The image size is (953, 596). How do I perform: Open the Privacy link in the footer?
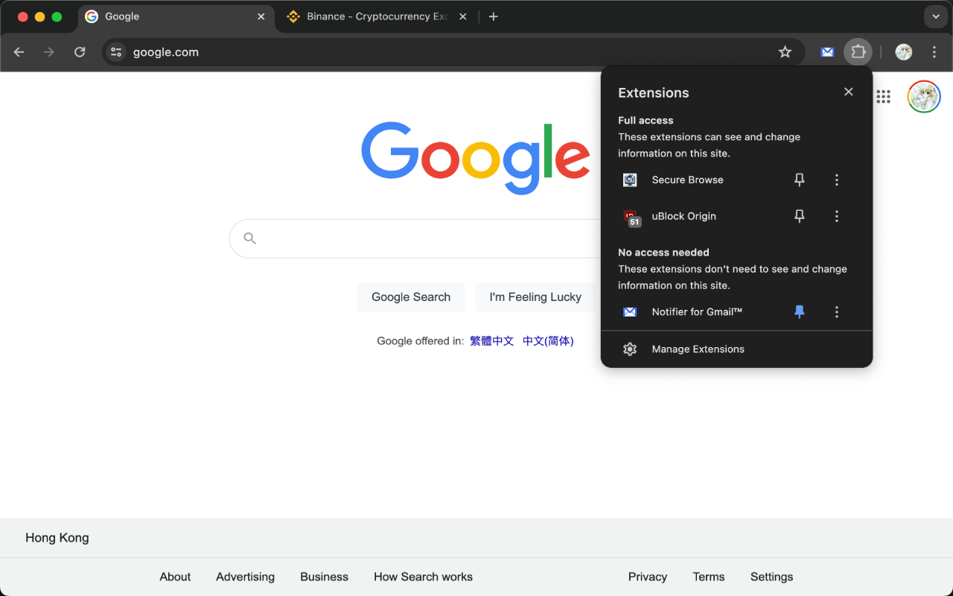tap(647, 577)
